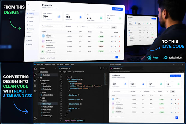
Task: Click the editor more actions ellipsis icon
Action: [107, 68]
